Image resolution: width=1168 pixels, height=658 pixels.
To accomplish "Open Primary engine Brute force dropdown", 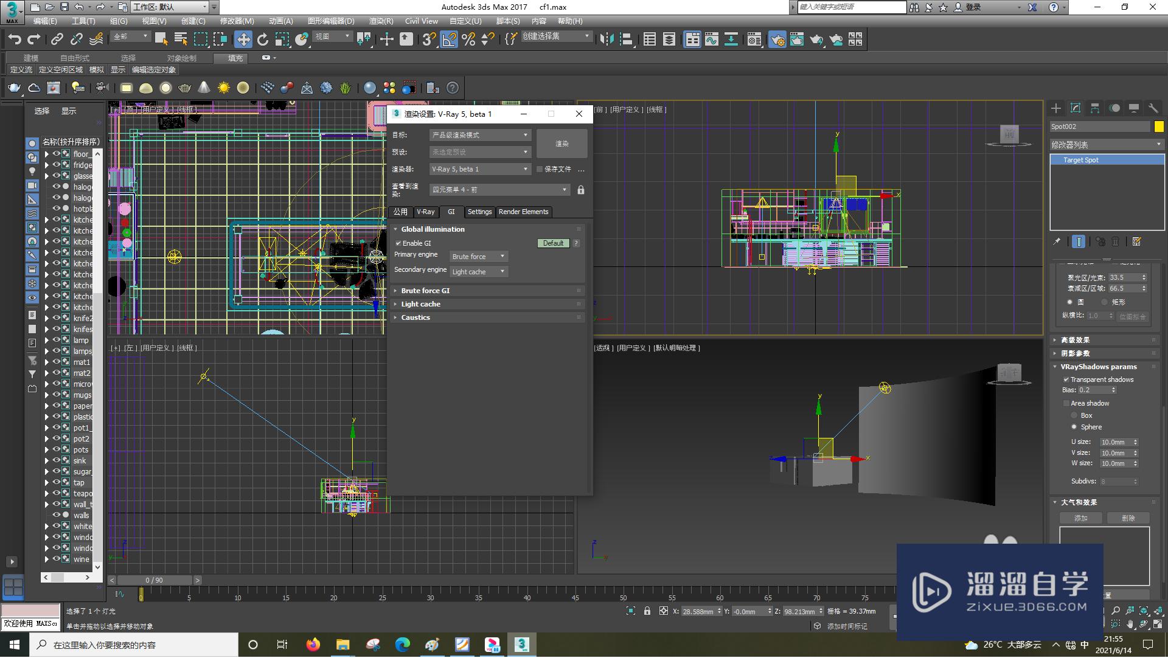I will (502, 255).
